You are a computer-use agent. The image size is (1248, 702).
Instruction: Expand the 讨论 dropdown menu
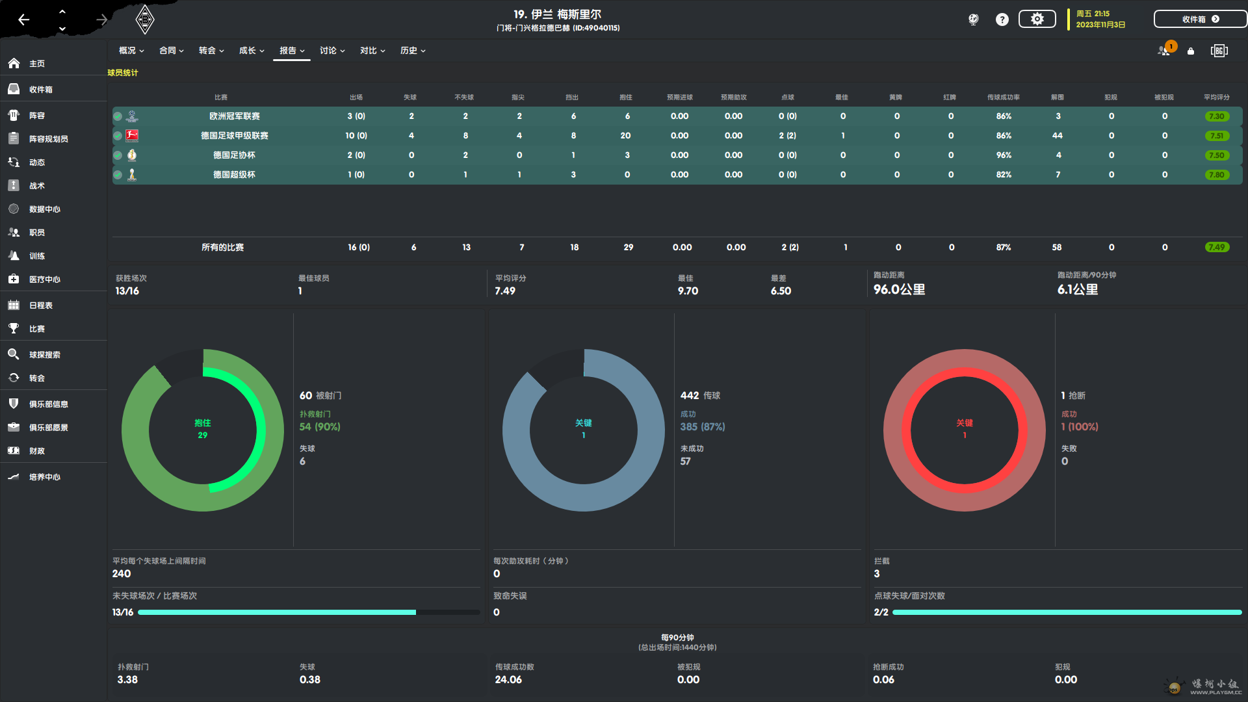tap(332, 51)
